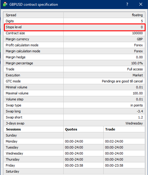Click the help question mark button
Image resolution: width=148 pixels, height=175 pixels.
click(127, 4)
